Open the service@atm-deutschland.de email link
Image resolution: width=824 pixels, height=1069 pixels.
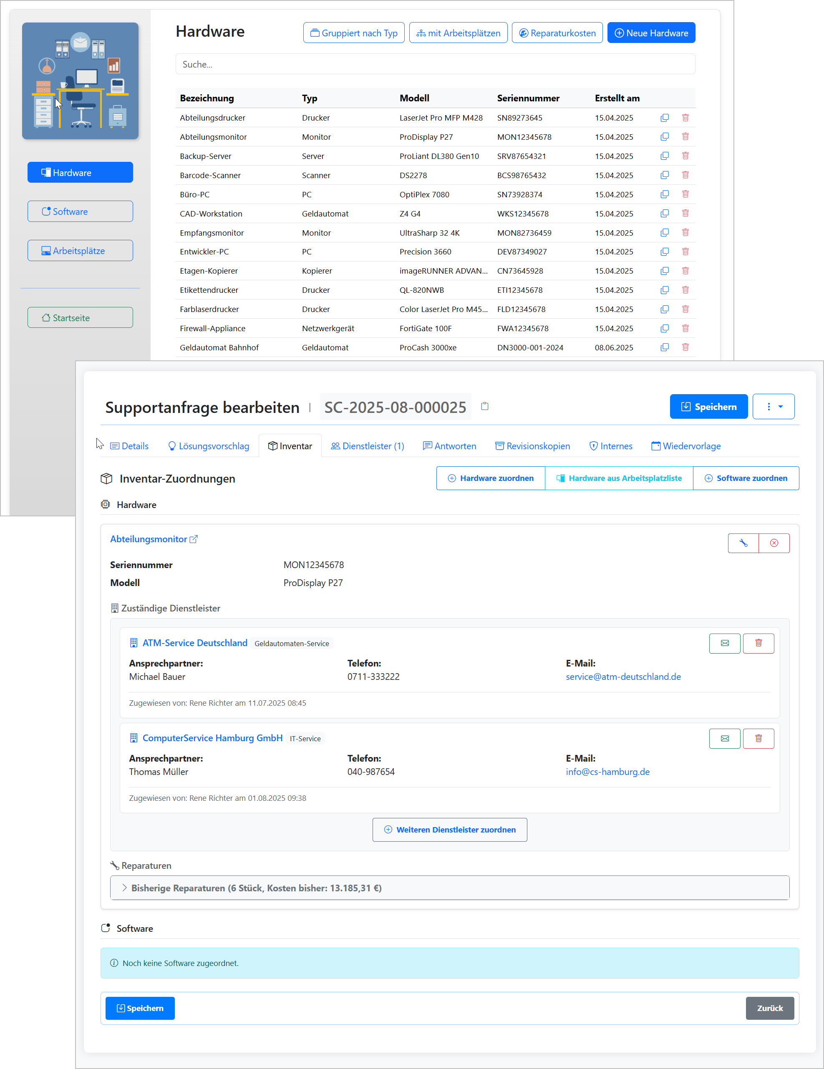pyautogui.click(x=623, y=677)
